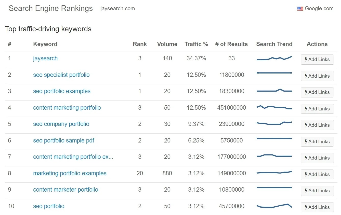Click the 11800000 results value
Screen dimensions: 341x215
231,75
